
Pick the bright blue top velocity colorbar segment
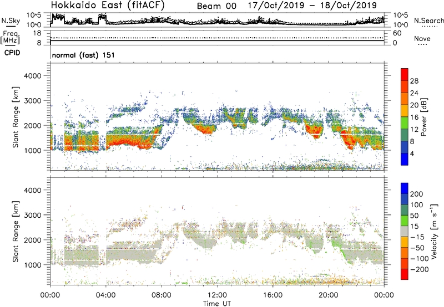pyautogui.click(x=405, y=188)
